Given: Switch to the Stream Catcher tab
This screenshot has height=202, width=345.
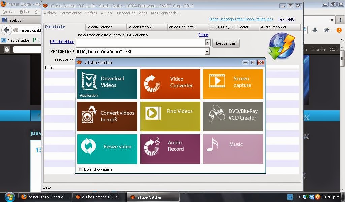Looking at the screenshot, I should tap(105, 27).
